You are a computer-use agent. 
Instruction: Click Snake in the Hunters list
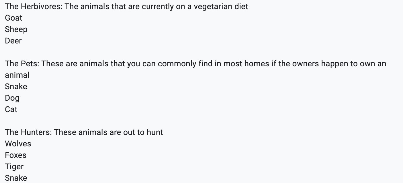click(x=16, y=178)
